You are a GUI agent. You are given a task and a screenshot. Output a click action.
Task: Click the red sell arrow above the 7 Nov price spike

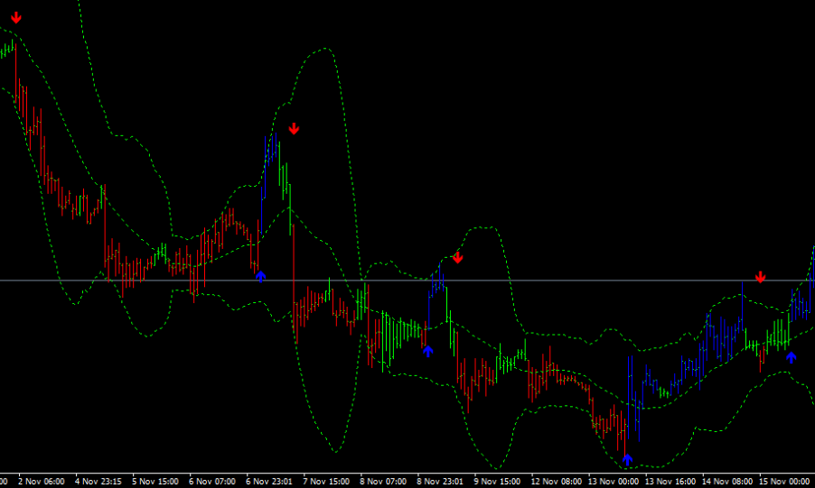click(x=294, y=129)
